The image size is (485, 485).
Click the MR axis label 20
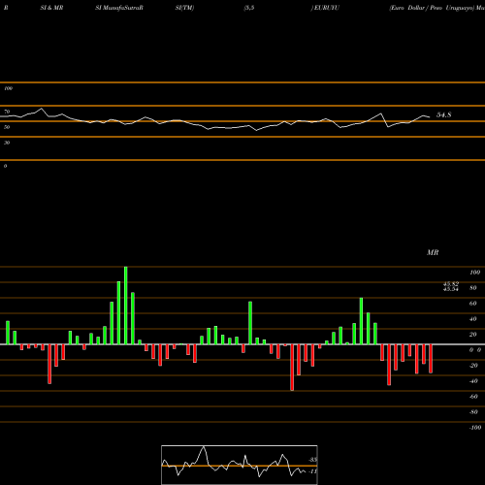472,335
